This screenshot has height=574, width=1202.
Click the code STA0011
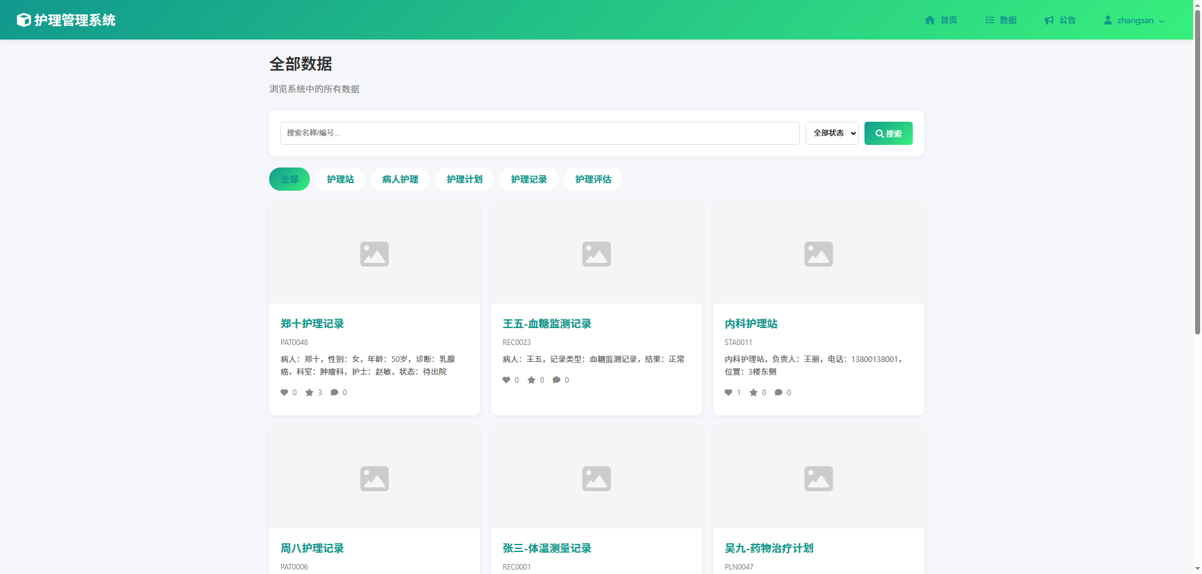click(x=738, y=343)
